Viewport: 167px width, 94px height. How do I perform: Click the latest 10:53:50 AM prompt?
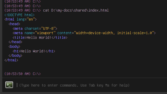23,74
